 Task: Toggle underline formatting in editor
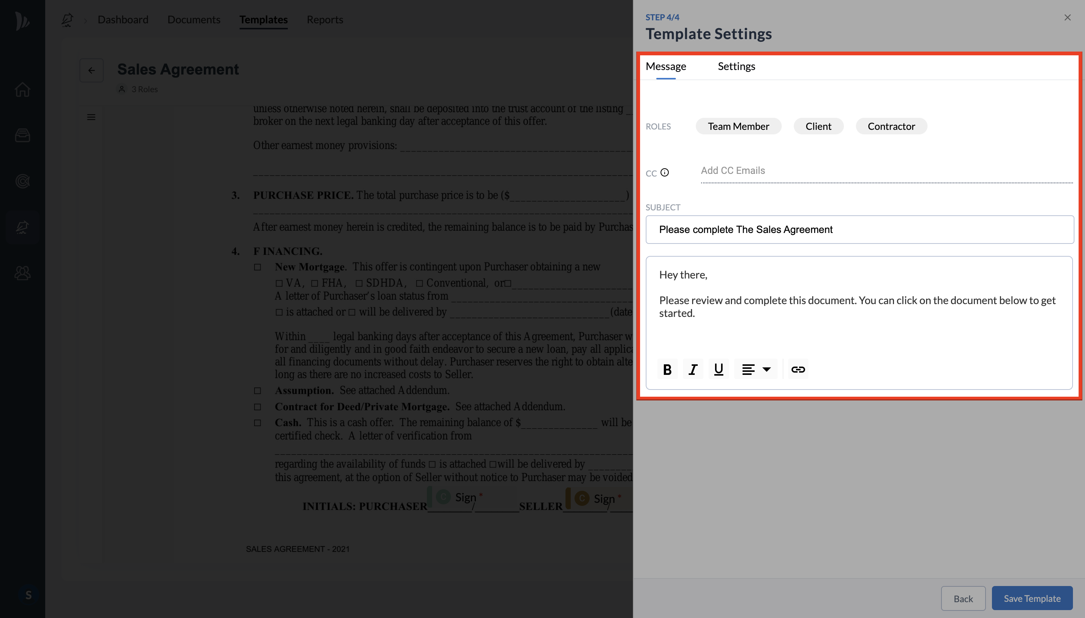pos(718,369)
